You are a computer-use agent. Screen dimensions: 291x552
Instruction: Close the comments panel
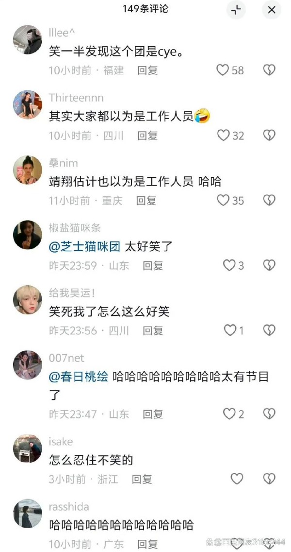[x=271, y=10]
